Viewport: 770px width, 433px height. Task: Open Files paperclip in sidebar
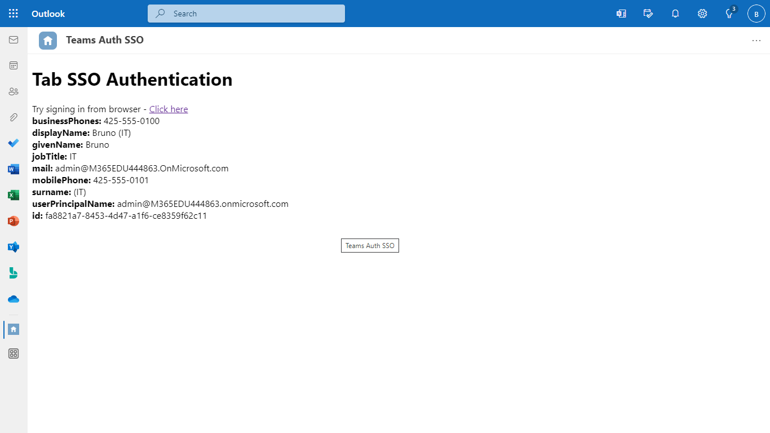tap(14, 117)
